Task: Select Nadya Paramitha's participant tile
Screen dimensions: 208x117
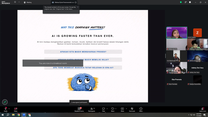Action: click(198, 80)
